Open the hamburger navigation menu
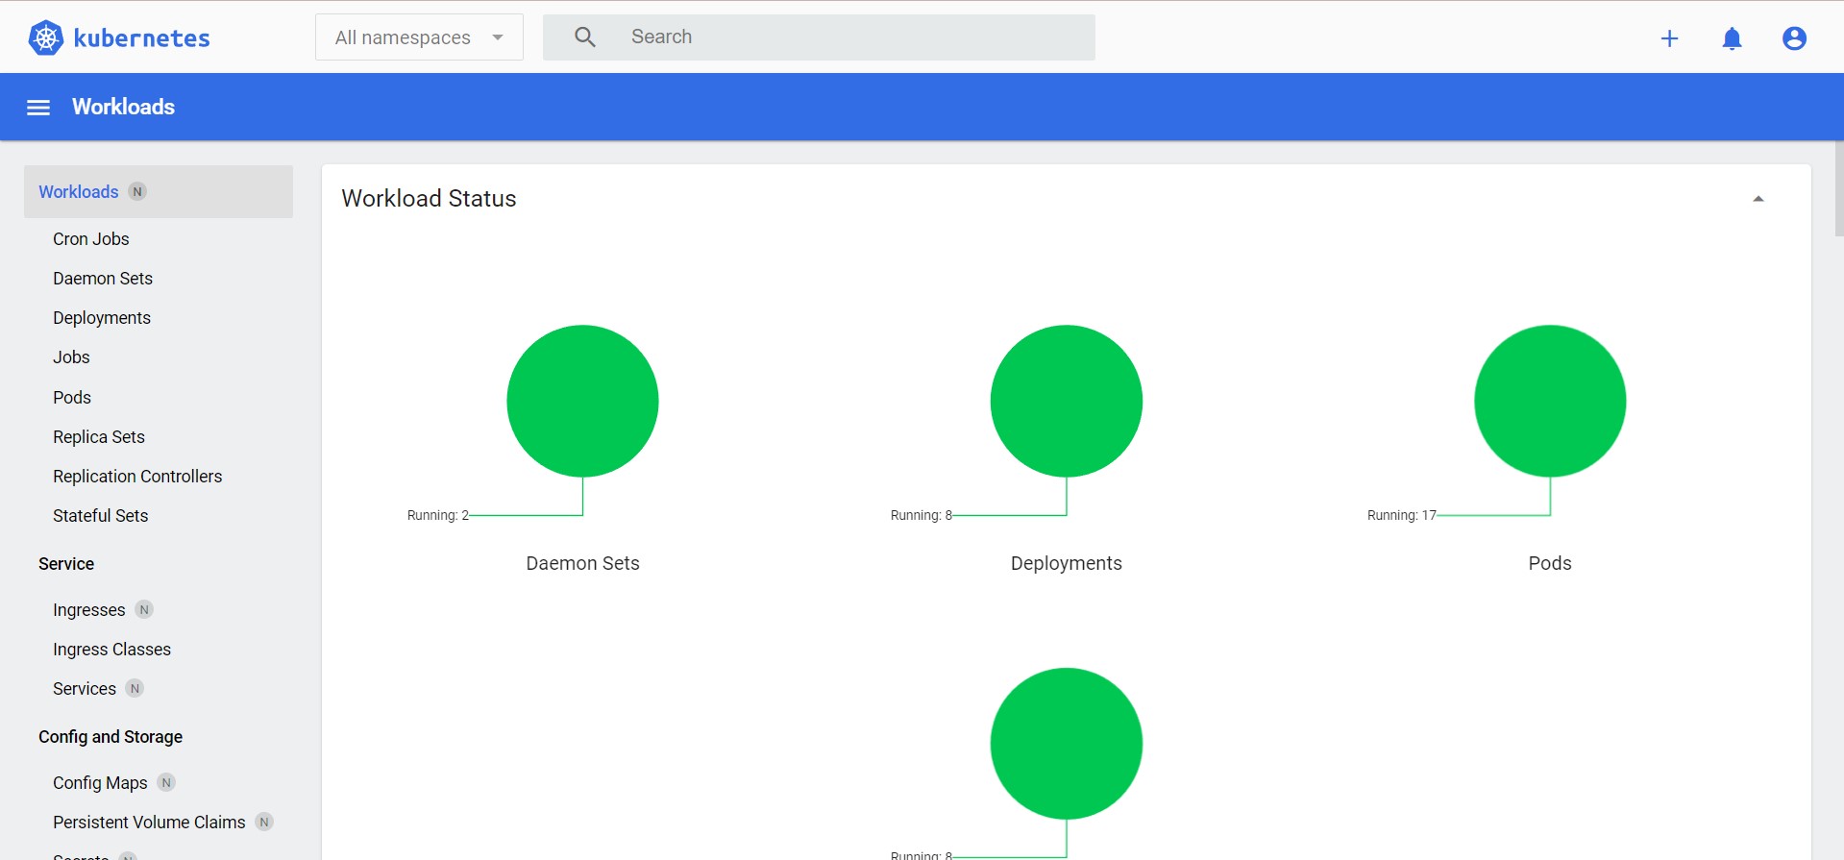The image size is (1844, 860). pos(38,108)
